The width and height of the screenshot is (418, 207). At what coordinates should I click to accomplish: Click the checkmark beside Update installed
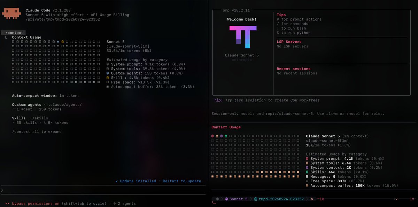click(x=117, y=181)
